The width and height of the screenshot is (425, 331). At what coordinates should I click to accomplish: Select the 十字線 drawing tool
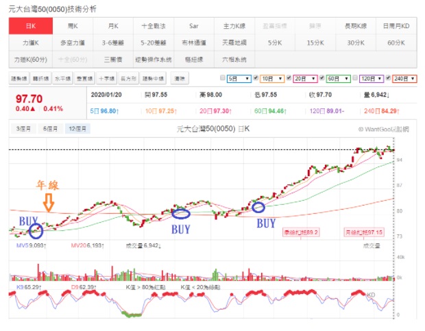[106, 79]
